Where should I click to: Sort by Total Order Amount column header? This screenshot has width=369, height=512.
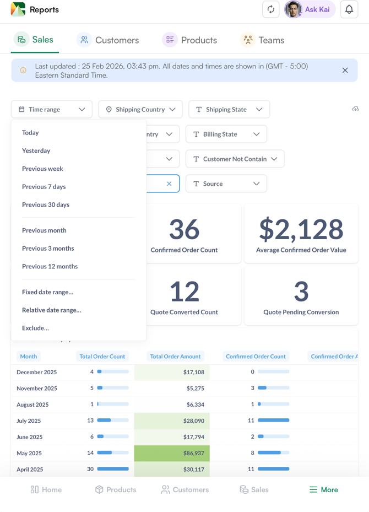(x=175, y=357)
